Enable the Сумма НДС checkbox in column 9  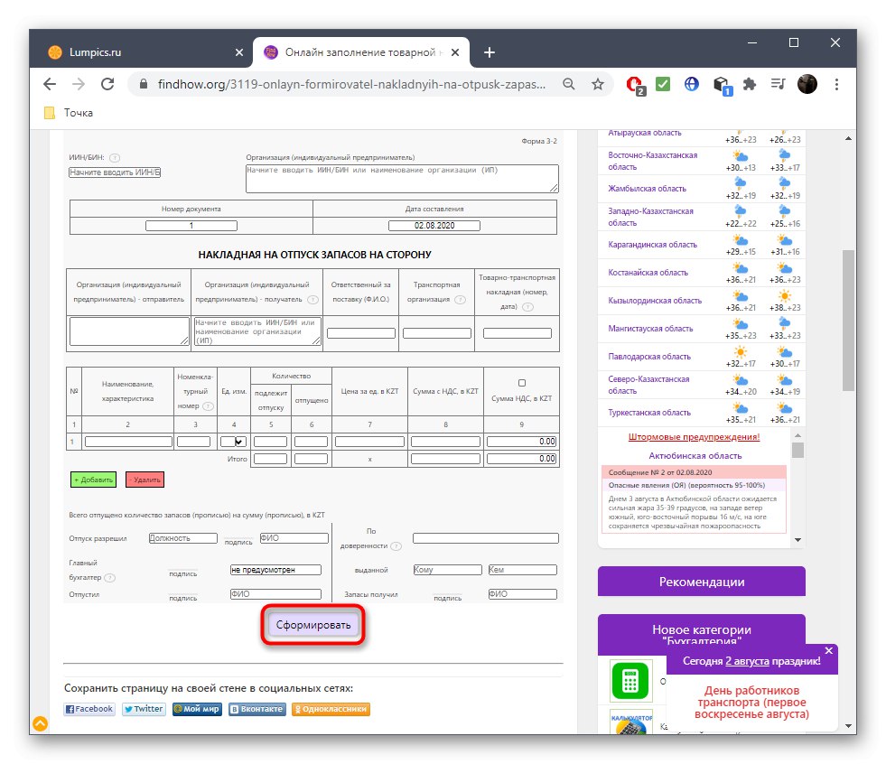(521, 383)
